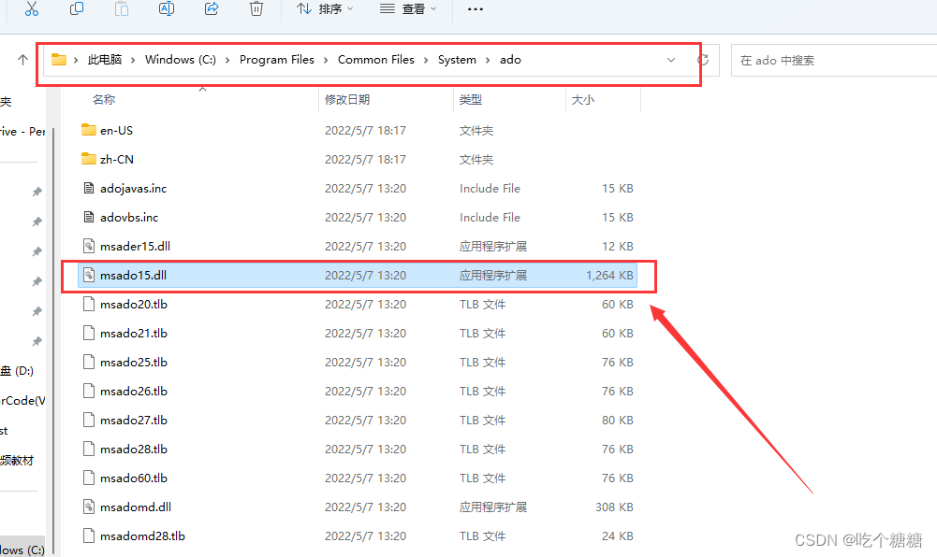Click the file name text msado15.dll
Image resolution: width=937 pixels, height=557 pixels.
pos(133,276)
